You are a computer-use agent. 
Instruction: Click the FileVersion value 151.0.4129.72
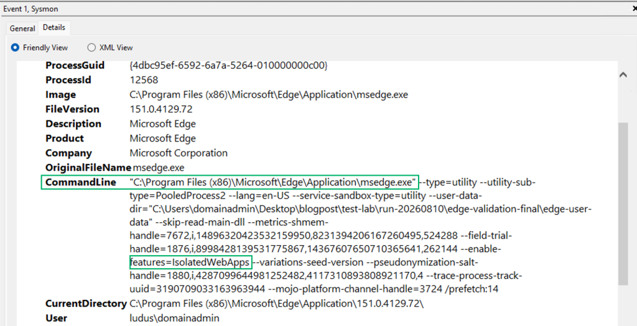click(161, 109)
